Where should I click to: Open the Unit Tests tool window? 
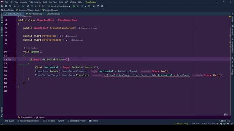click(49, 121)
